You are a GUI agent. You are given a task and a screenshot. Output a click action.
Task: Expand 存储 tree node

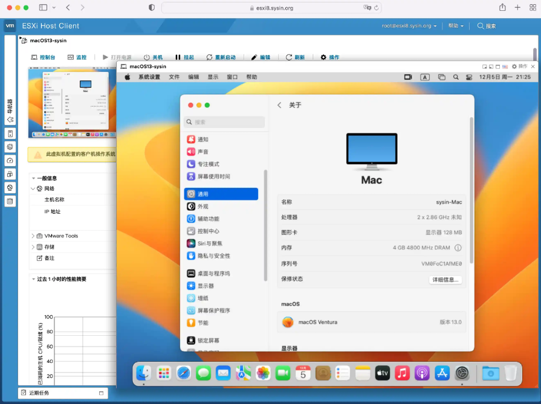click(x=33, y=247)
